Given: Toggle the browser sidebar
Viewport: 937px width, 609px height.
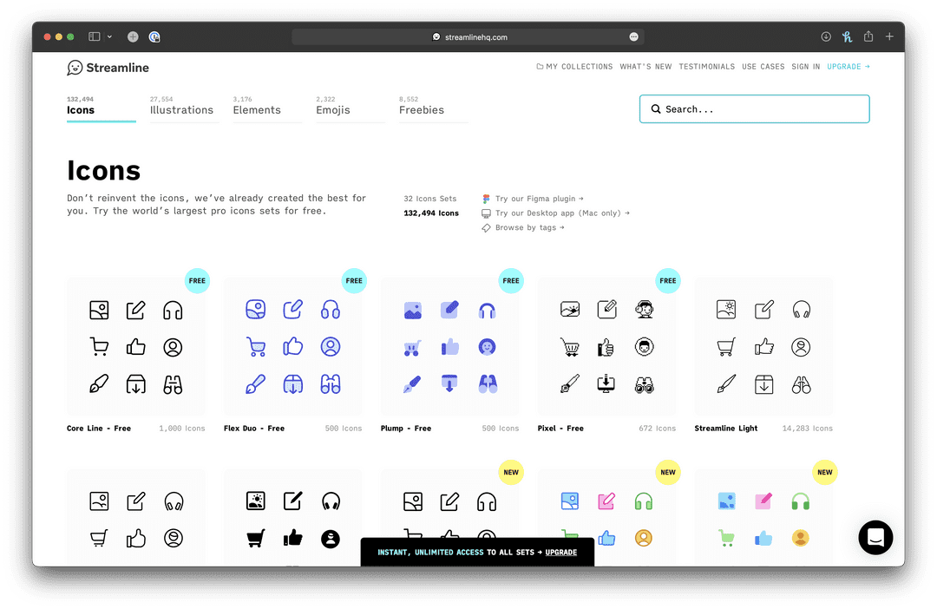Looking at the screenshot, I should pyautogui.click(x=93, y=36).
